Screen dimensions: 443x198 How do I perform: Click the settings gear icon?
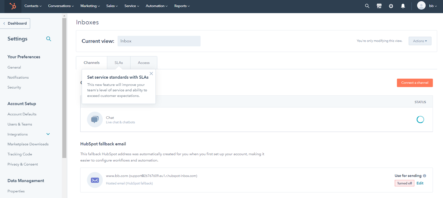[x=391, y=6]
